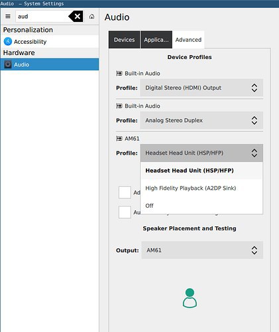Open the Accessibility settings entry
Image resolution: width=279 pixels, height=332 pixels.
click(x=50, y=42)
